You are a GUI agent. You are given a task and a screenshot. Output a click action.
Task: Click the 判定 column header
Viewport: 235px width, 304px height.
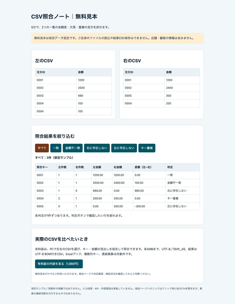coord(183,167)
